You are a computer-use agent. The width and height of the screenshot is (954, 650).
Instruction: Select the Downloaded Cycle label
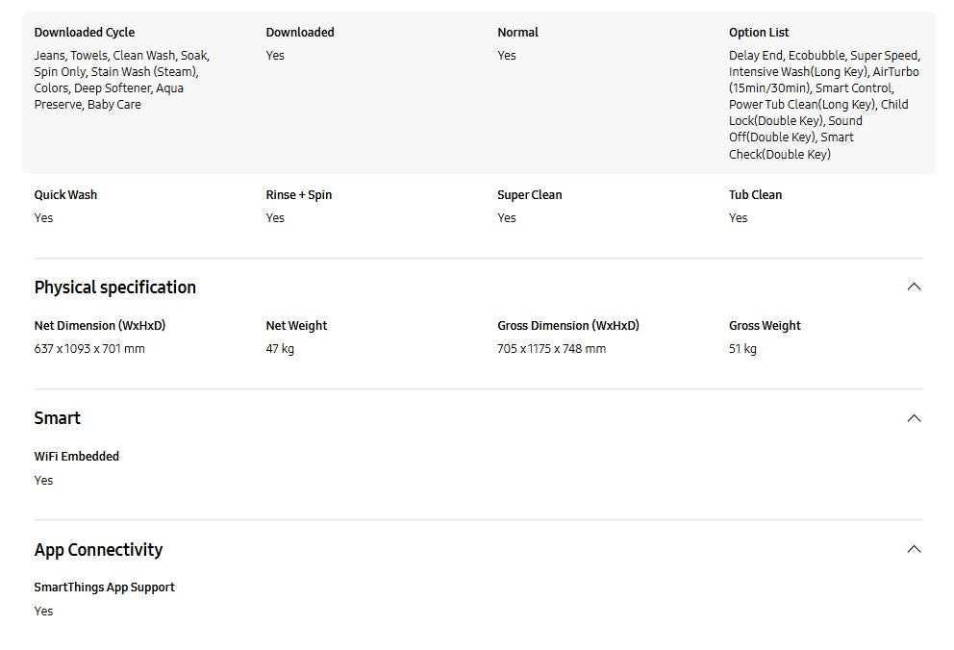(x=85, y=33)
